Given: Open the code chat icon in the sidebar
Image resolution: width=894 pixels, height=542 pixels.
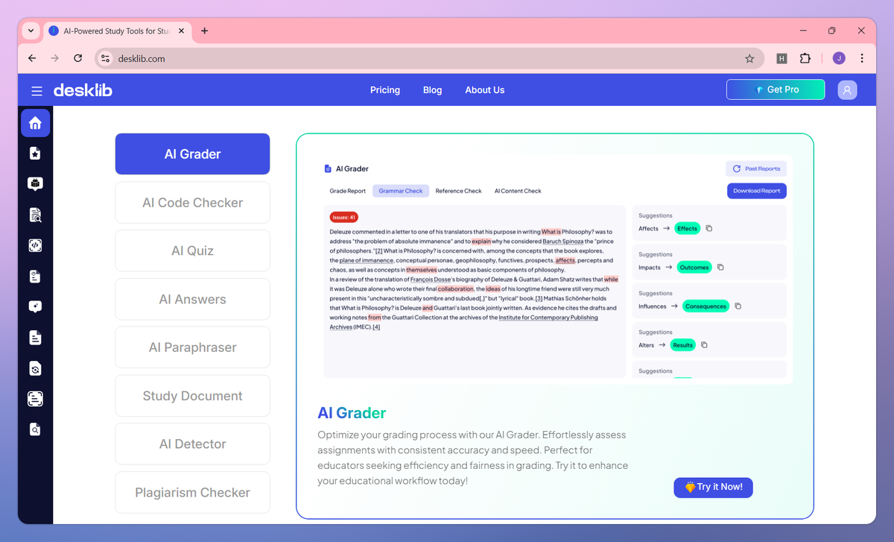Looking at the screenshot, I should (35, 183).
